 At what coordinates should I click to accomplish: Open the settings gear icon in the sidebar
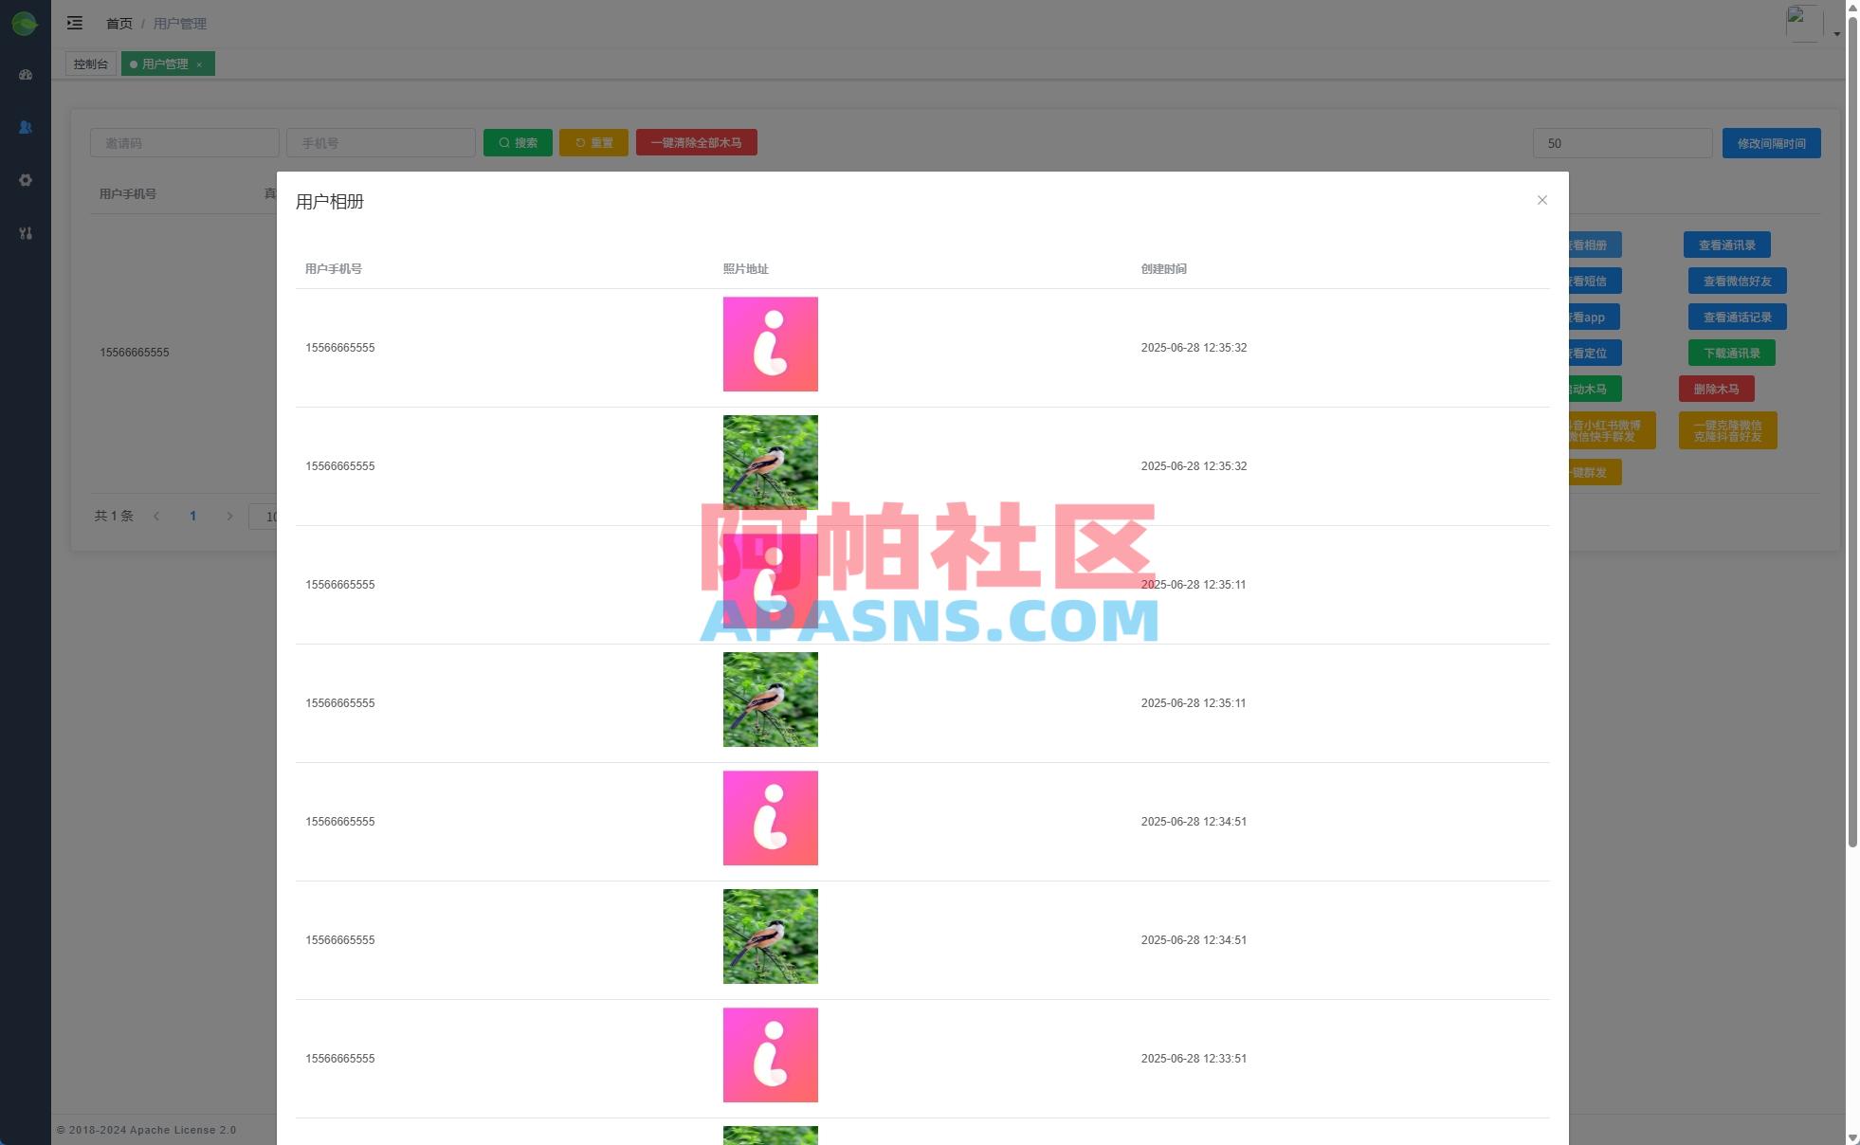click(26, 180)
